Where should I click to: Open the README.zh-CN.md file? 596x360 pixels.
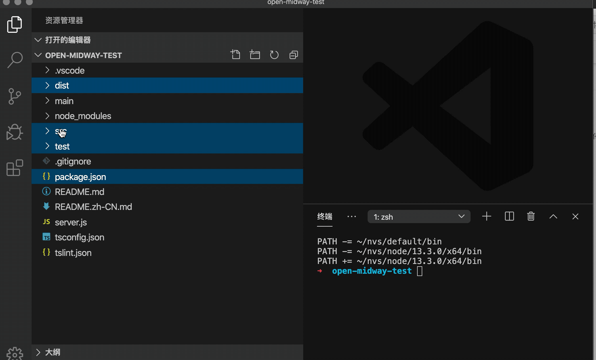pyautogui.click(x=167, y=207)
